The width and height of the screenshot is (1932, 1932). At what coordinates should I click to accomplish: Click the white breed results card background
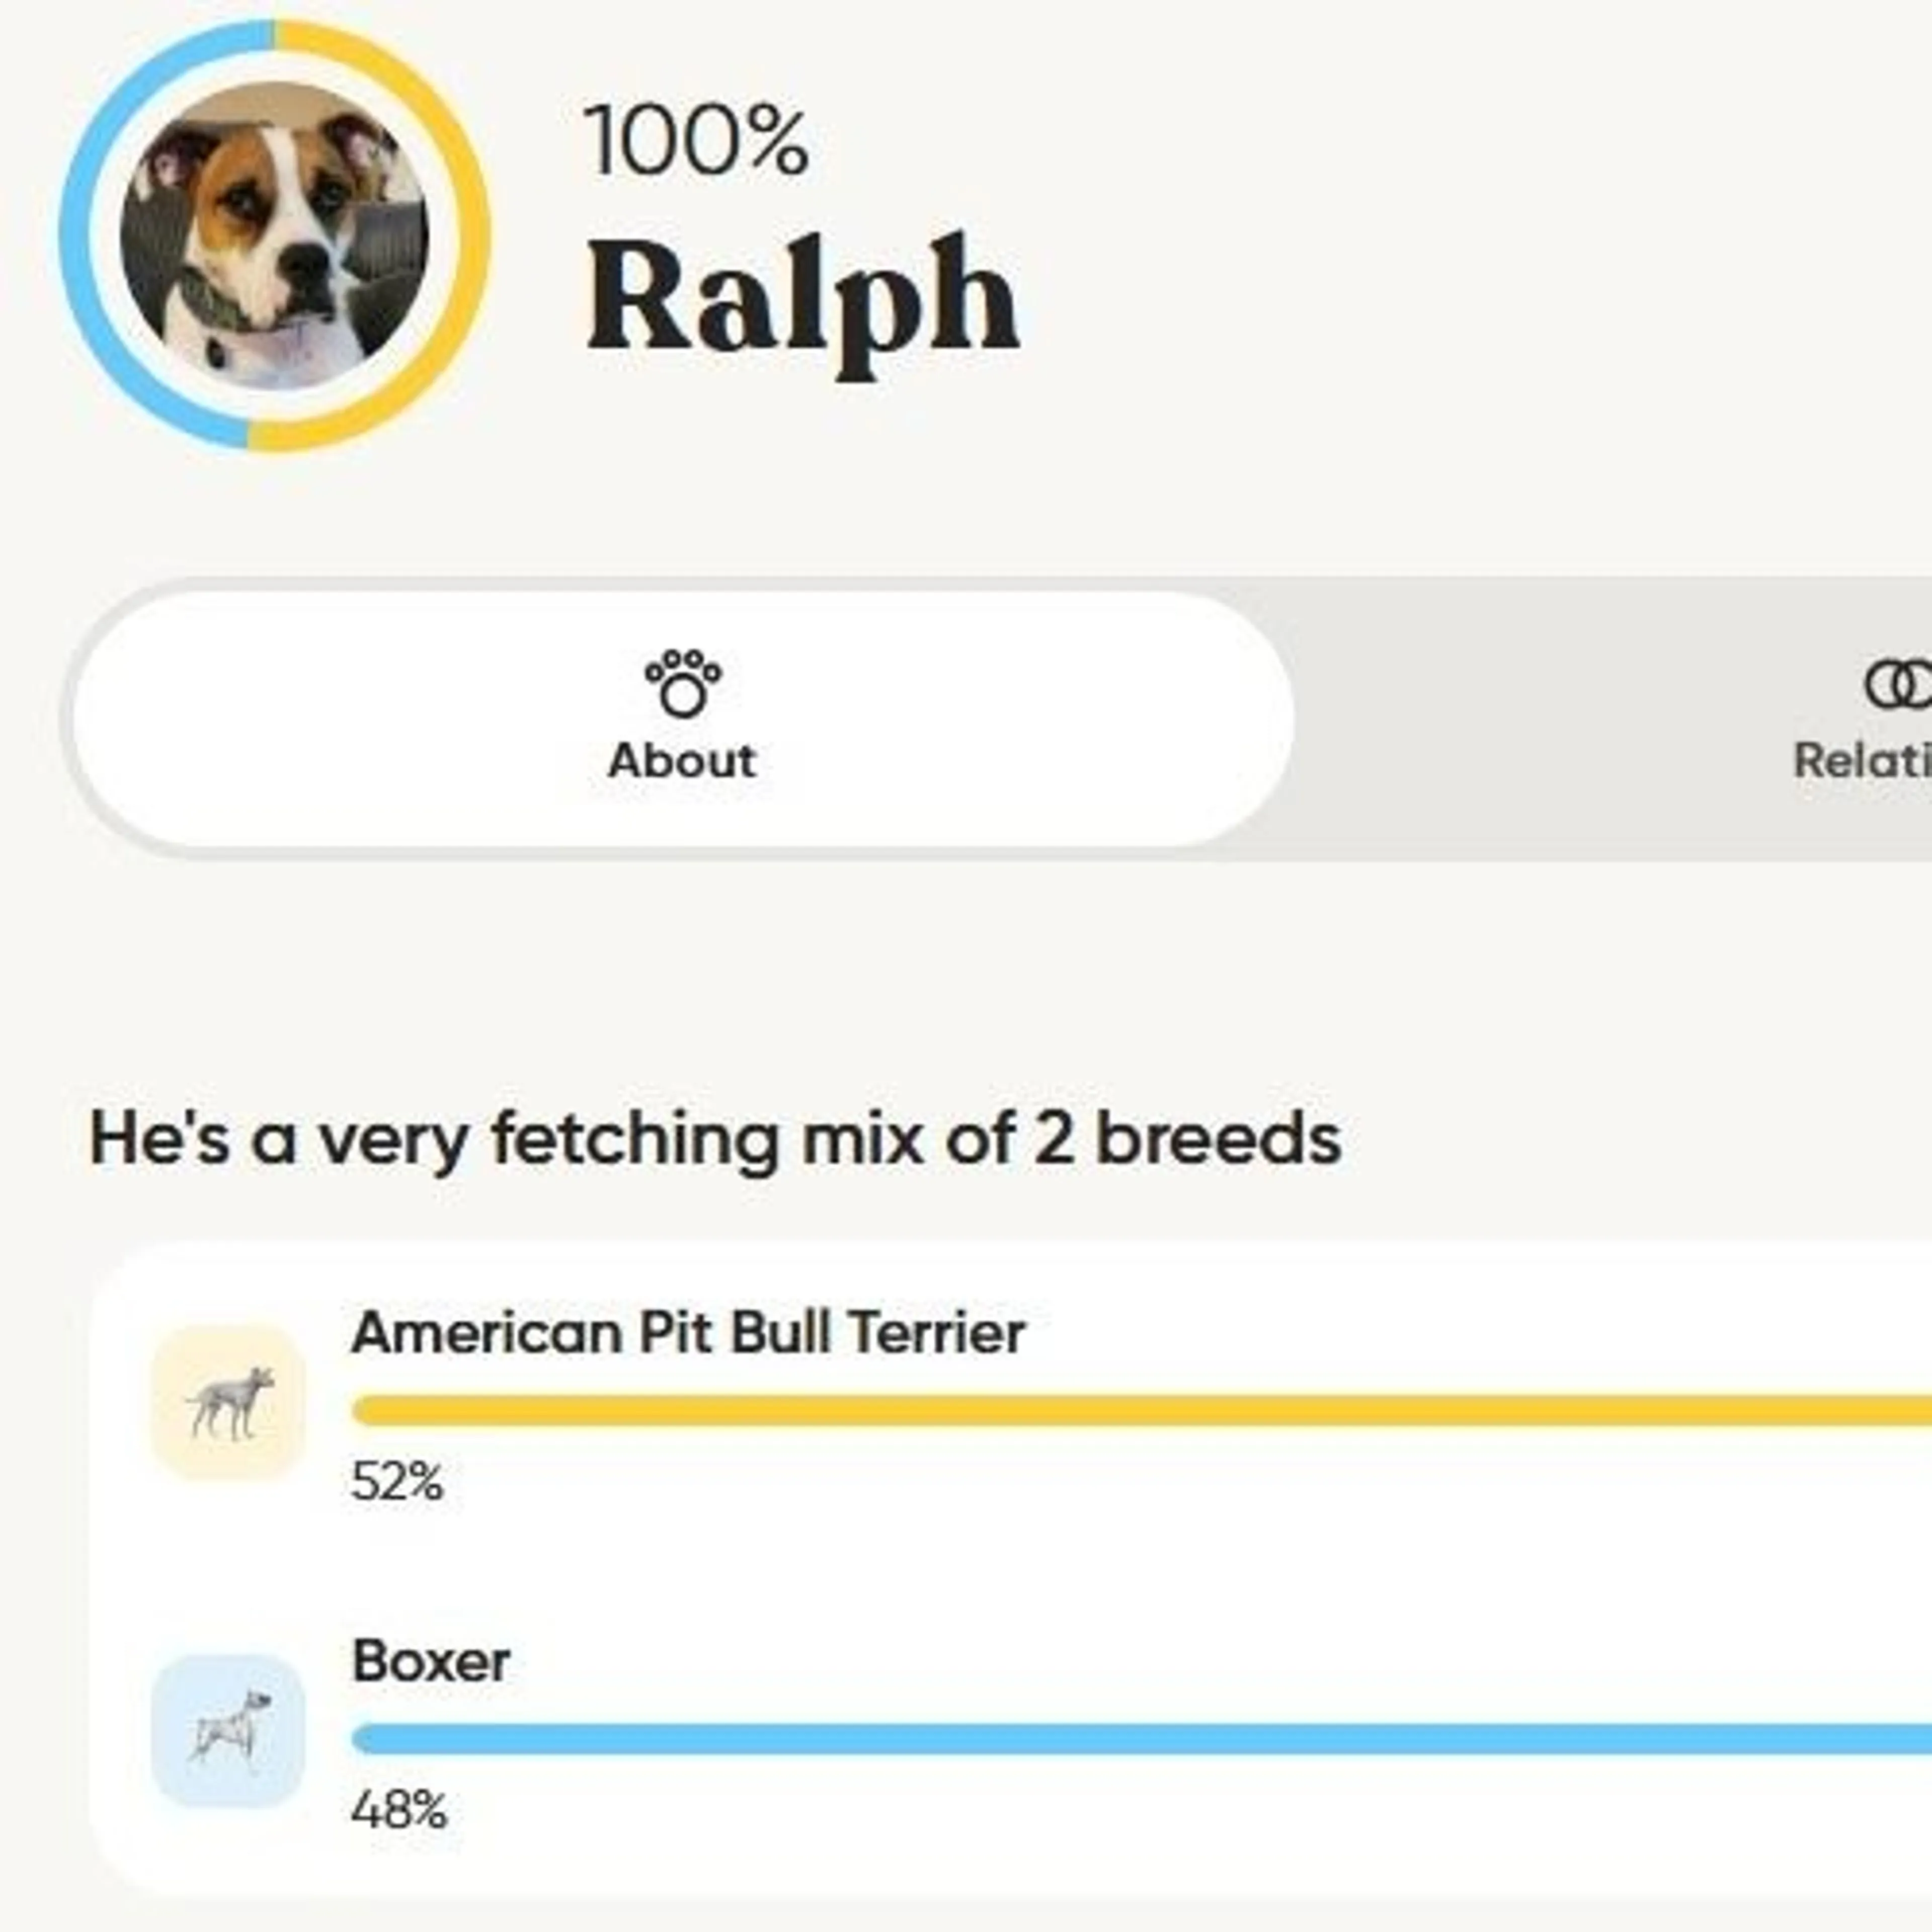1200,1560
